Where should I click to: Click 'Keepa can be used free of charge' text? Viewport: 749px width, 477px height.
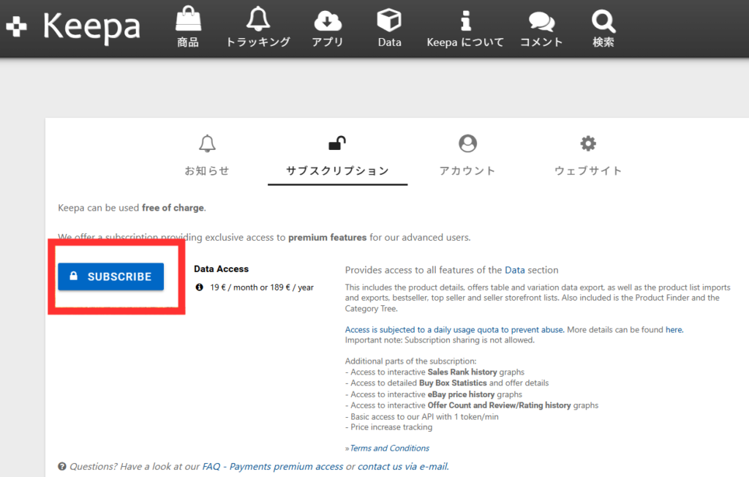[132, 208]
